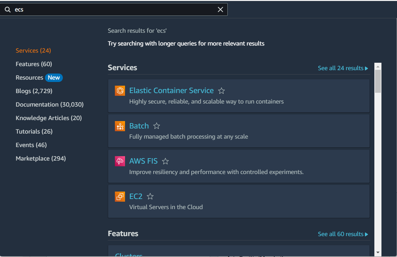This screenshot has height=257, width=397.
Task: Open the Marketplace (294) results section
Action: click(x=41, y=158)
